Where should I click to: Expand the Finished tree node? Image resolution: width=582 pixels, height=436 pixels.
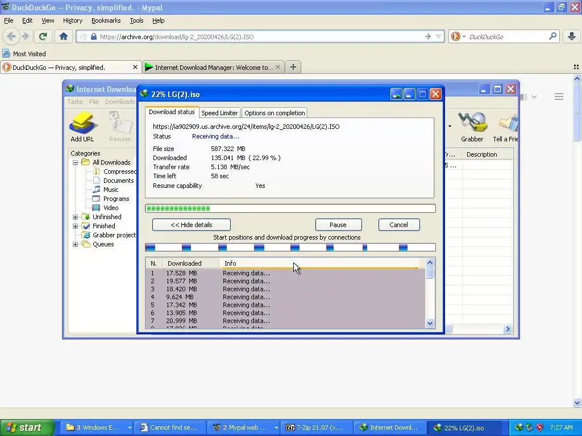76,226
